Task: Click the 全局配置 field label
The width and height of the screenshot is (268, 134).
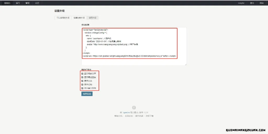Action: pos(85,25)
